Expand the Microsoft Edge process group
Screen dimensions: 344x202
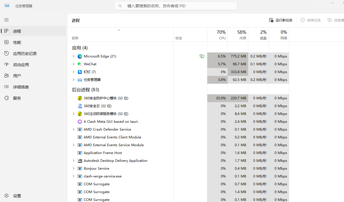tap(73, 56)
